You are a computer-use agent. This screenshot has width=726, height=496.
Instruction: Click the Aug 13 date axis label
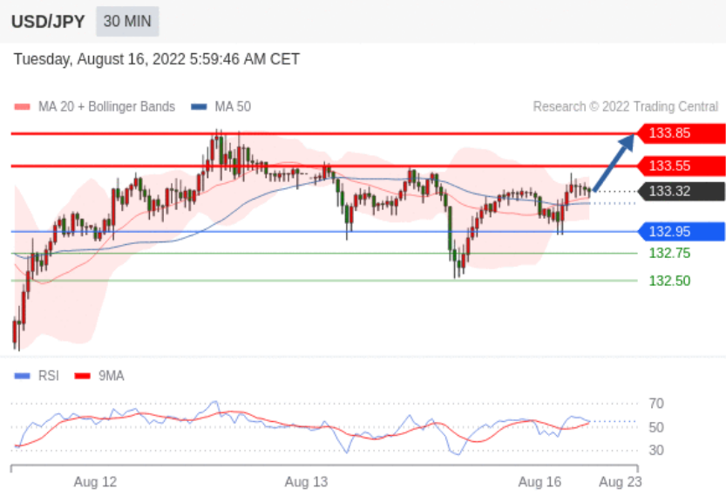click(x=306, y=482)
